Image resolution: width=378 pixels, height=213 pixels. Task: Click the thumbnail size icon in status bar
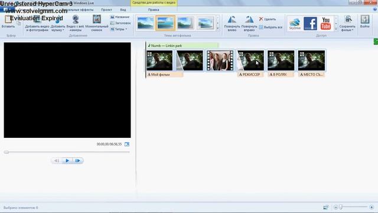(x=326, y=207)
